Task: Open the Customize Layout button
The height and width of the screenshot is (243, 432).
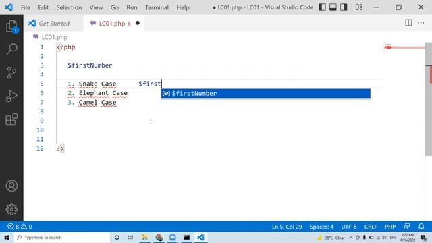Action: (x=358, y=7)
